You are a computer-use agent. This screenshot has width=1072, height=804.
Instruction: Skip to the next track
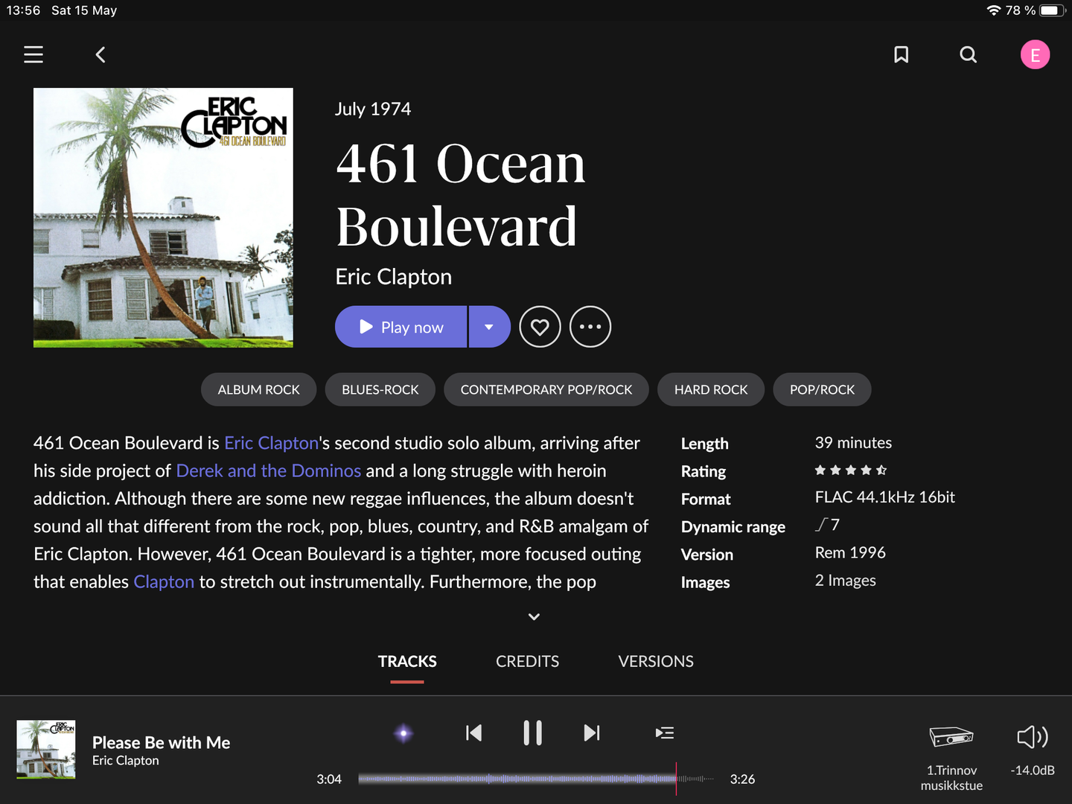point(592,733)
